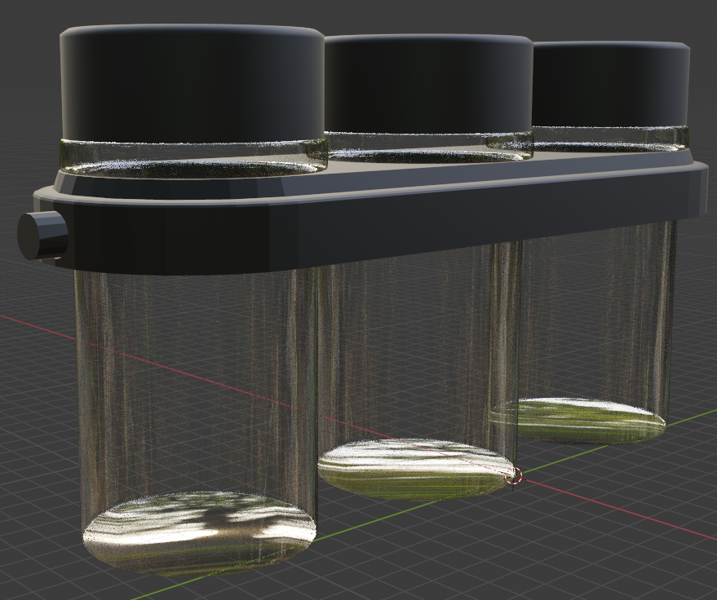
Task: Select the middle black jar lid
Action: (x=428, y=85)
